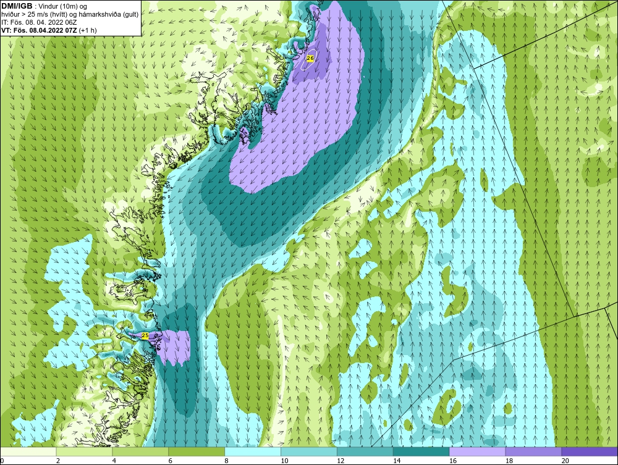The height and width of the screenshot is (465, 618).
Task: Select the 2–4 m/s legend color
Action: (x=84, y=451)
